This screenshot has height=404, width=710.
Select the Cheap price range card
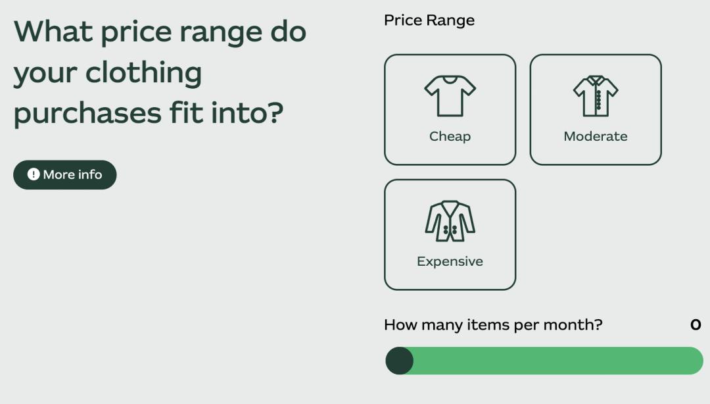point(450,109)
